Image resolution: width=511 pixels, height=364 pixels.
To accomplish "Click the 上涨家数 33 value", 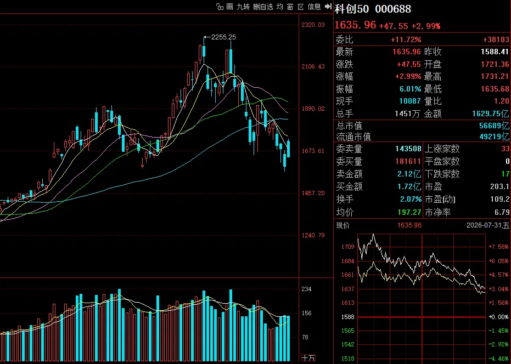I will 505,149.
